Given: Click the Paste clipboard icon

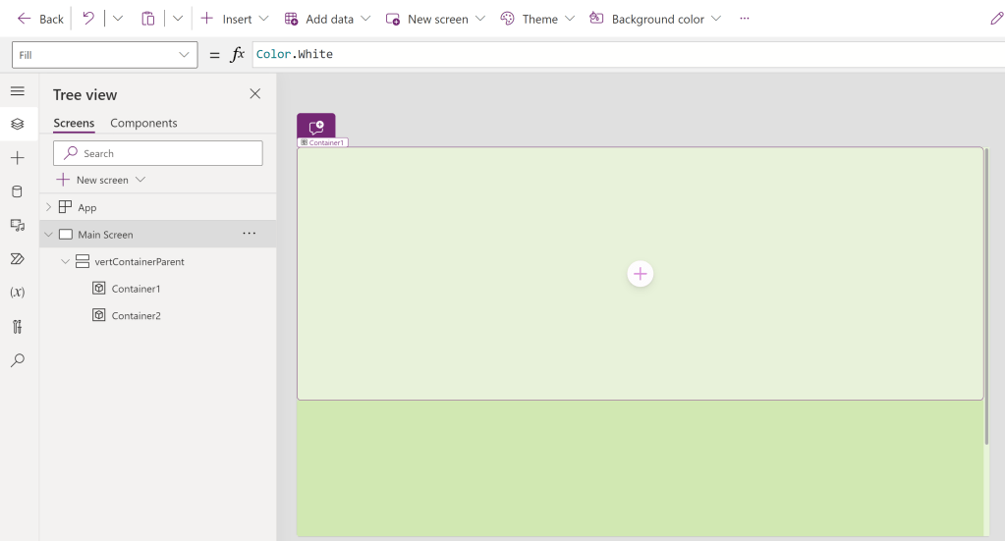Looking at the screenshot, I should [x=148, y=19].
